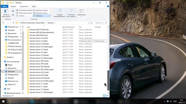The width and height of the screenshot is (186, 104).
Task: Open Explorer help question mark icon
Action: pyautogui.click(x=108, y=6)
